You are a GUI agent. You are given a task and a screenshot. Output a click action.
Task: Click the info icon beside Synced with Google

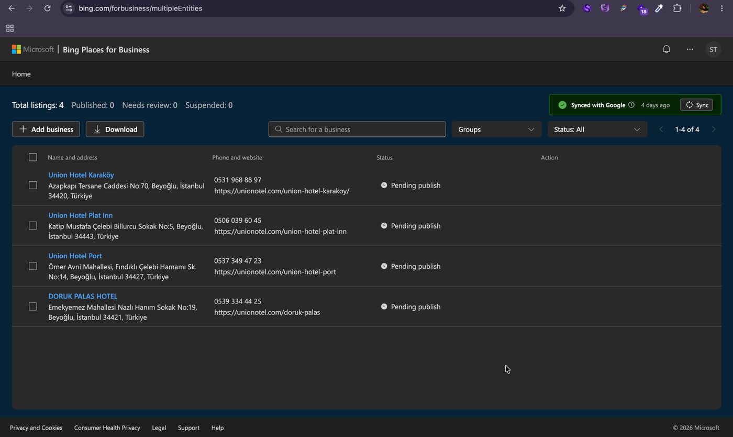[631, 105]
